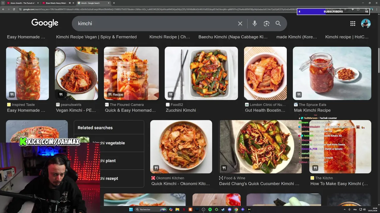Screen dimensions: 380x213
Task: Open the Food & Wine cucumber kimchi image
Action: [x=261, y=147]
